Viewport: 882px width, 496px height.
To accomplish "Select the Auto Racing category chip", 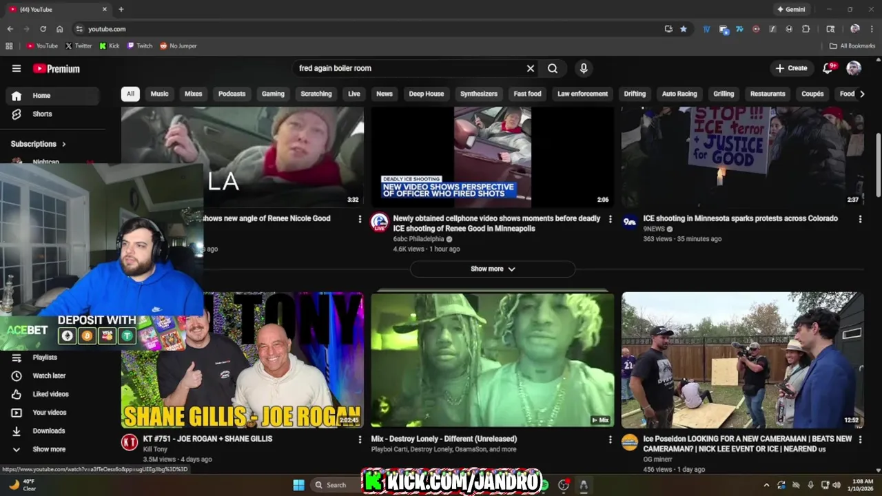I will click(x=679, y=94).
